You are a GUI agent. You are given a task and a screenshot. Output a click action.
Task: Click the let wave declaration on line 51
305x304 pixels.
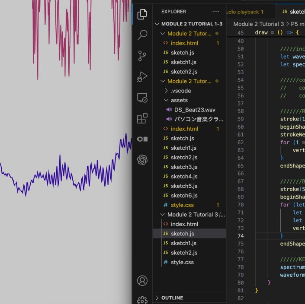[x=292, y=57]
